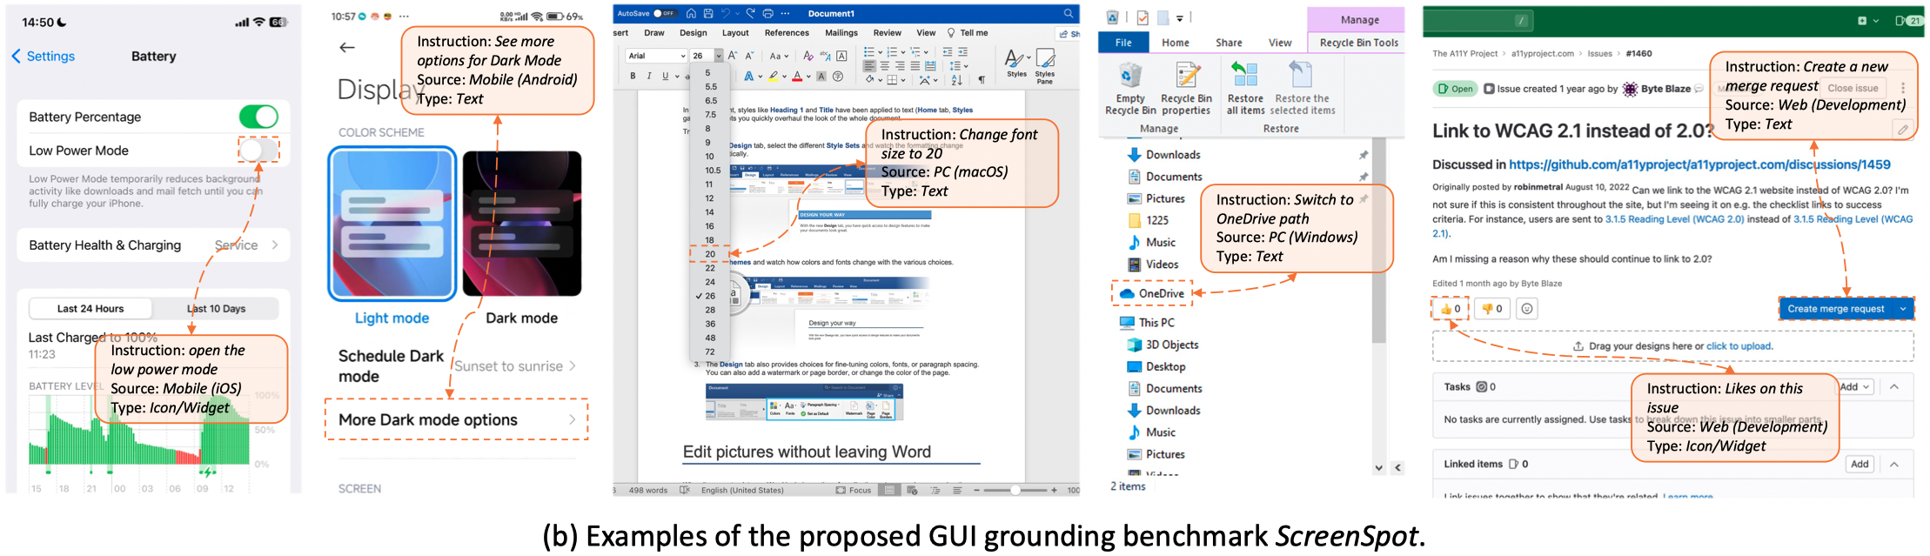Toggle paragraph marks (¶) in Word

(982, 79)
